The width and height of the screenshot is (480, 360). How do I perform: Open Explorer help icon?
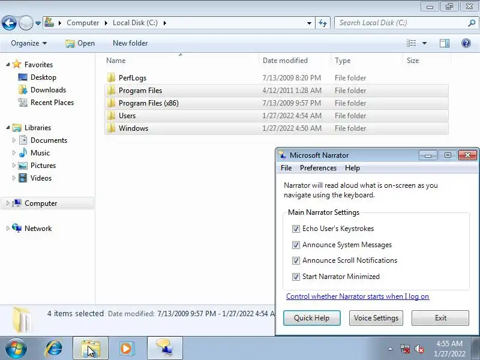pos(466,43)
